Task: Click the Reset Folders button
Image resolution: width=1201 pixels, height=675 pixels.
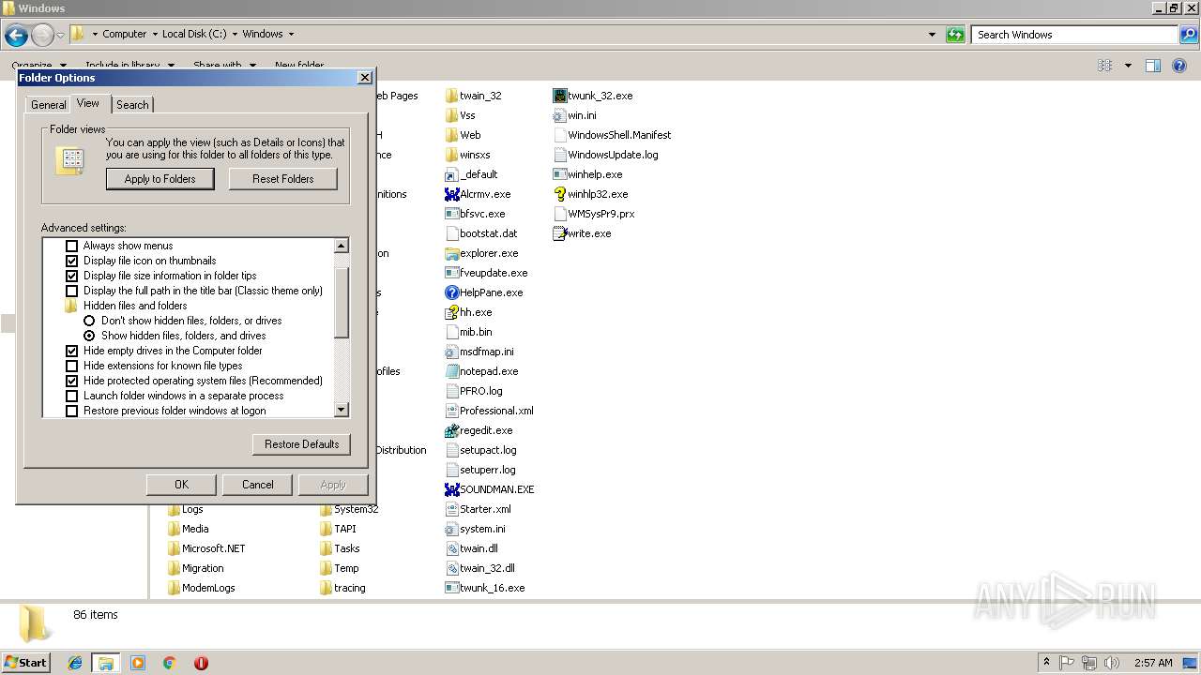Action: click(x=283, y=179)
